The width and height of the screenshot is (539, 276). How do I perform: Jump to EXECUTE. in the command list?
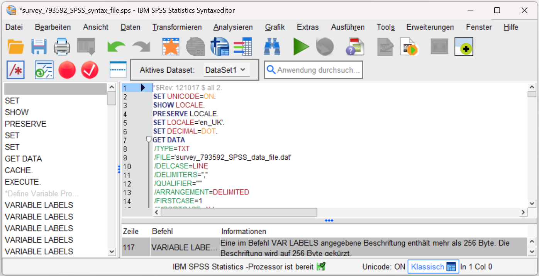[23, 182]
